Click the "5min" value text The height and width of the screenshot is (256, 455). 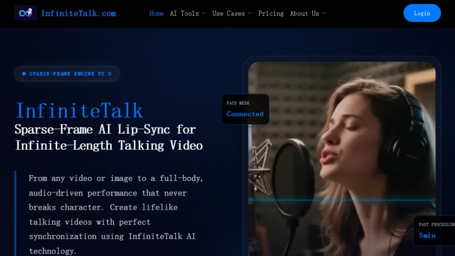point(427,236)
